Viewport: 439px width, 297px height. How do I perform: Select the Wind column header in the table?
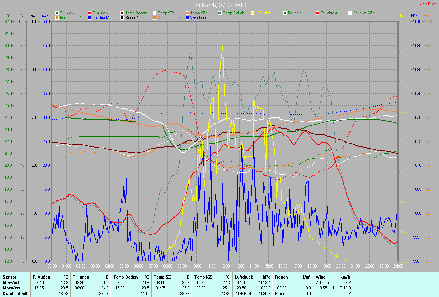point(320,277)
